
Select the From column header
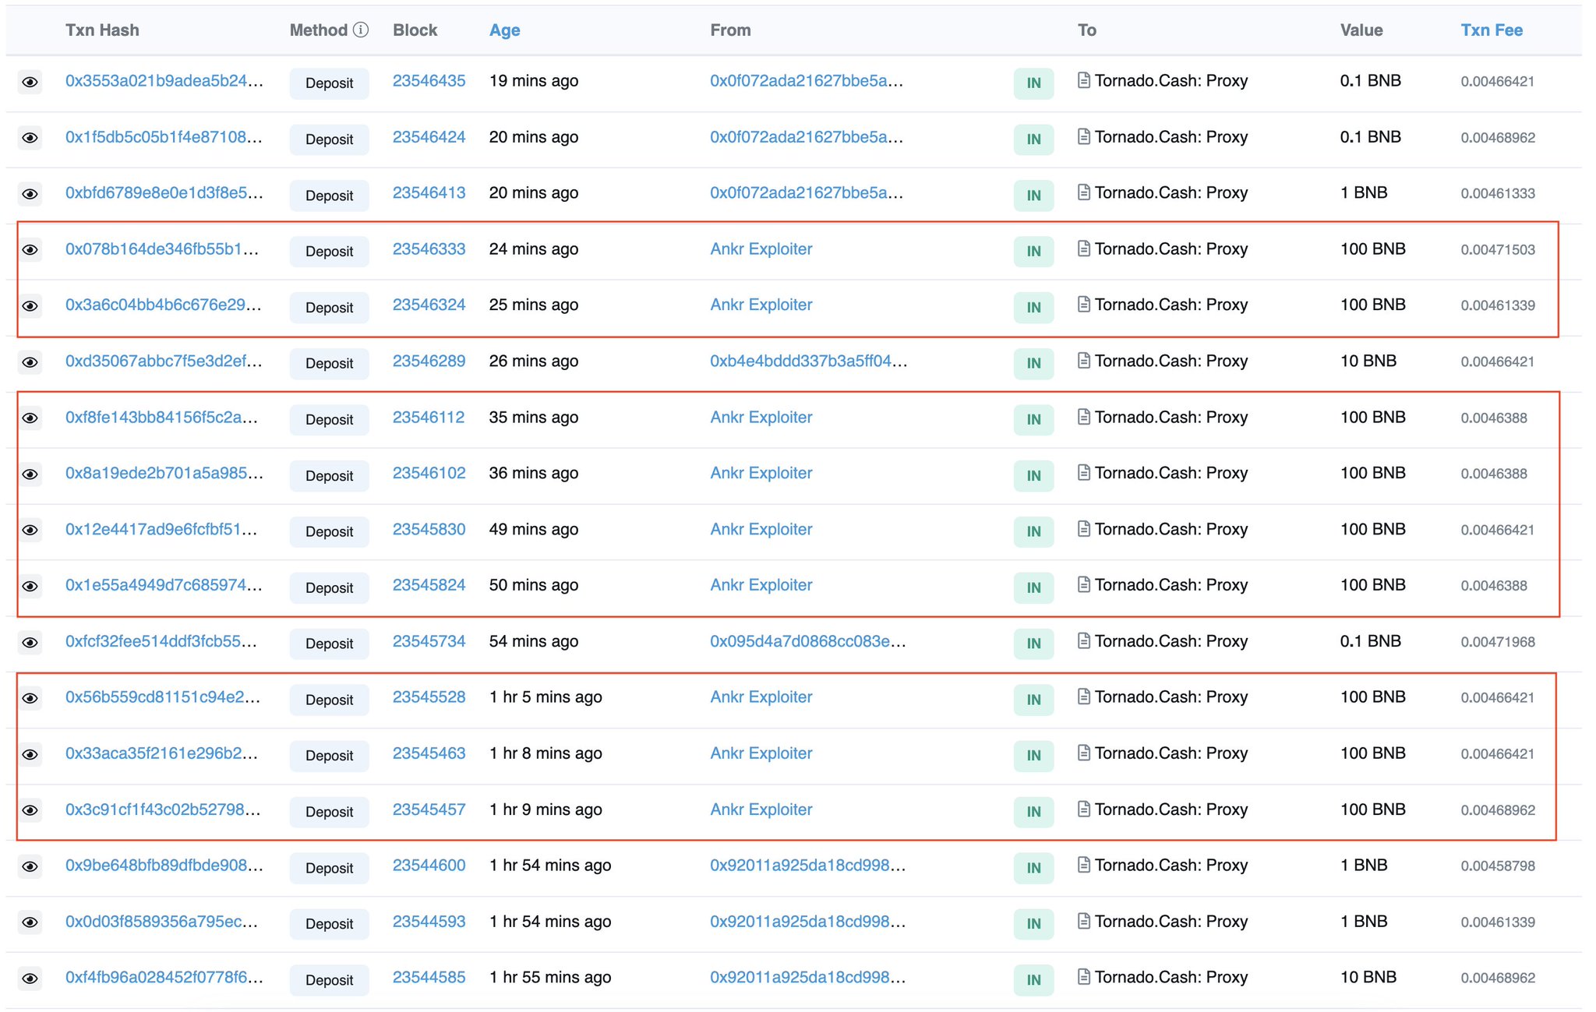(730, 30)
